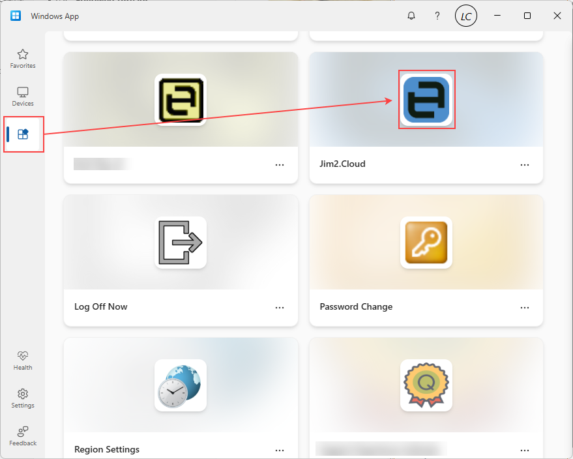Open the Password Change tile overflow menu
Screen dimensions: 573x459
click(x=525, y=307)
